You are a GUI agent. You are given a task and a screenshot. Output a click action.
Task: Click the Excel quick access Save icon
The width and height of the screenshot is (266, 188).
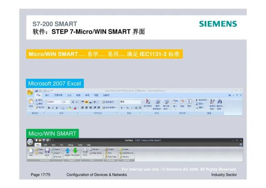[x=36, y=91]
